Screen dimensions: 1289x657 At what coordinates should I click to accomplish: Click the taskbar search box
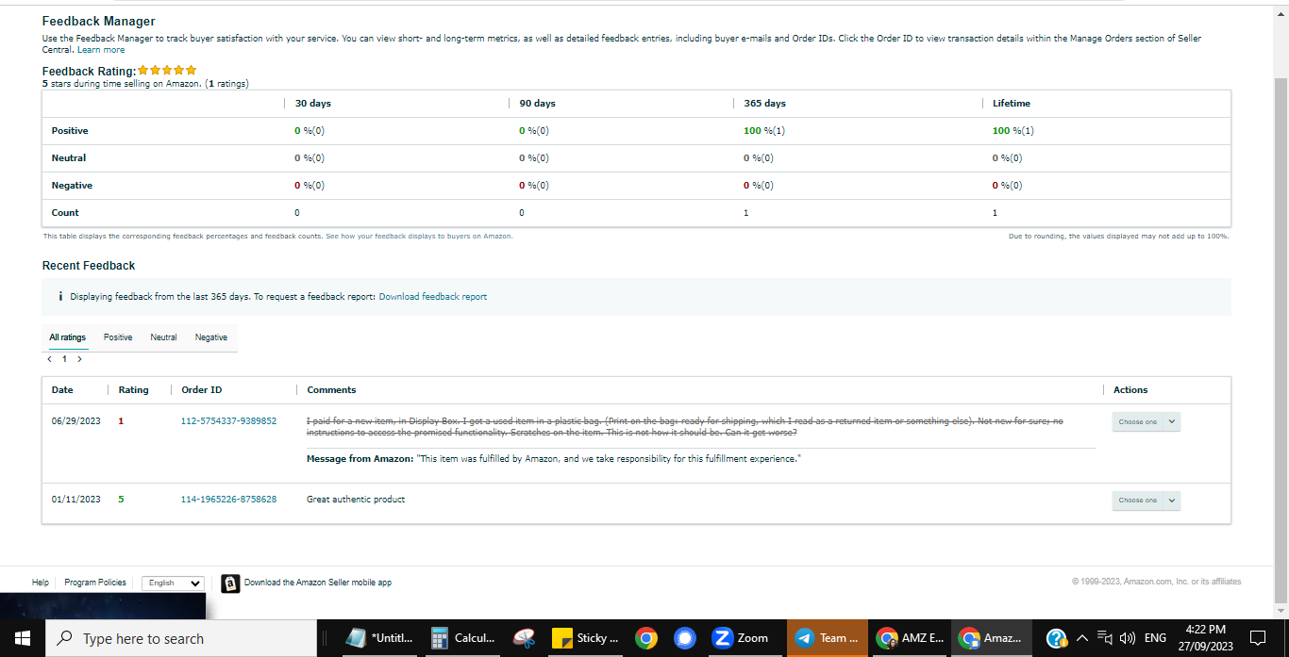pyautogui.click(x=179, y=638)
